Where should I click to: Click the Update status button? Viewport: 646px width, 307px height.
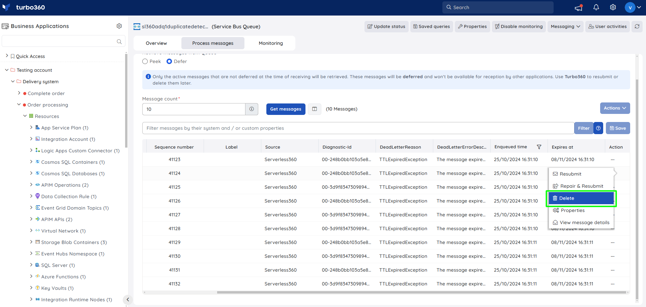[386, 27]
